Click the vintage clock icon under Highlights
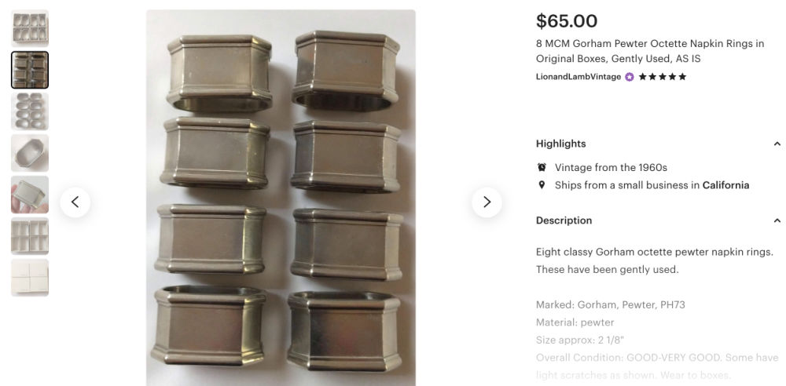 coord(542,167)
